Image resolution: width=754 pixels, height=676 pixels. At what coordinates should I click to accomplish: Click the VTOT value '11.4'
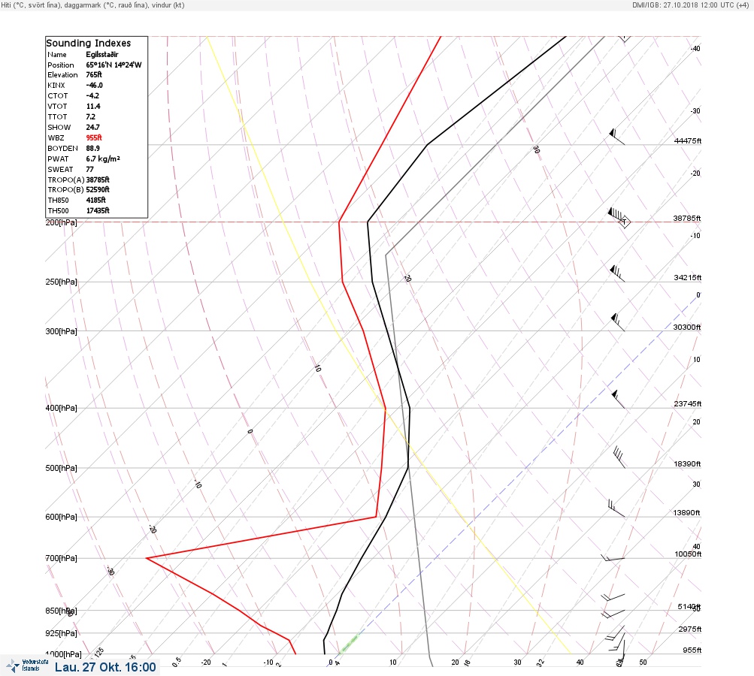93,106
